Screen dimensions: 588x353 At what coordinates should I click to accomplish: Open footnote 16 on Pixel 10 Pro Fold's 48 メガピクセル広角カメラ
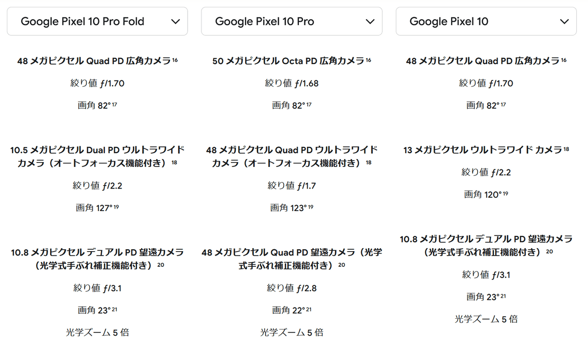(175, 60)
